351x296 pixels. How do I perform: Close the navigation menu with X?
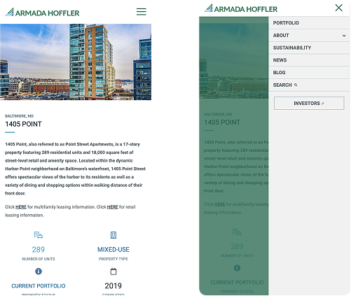click(338, 8)
